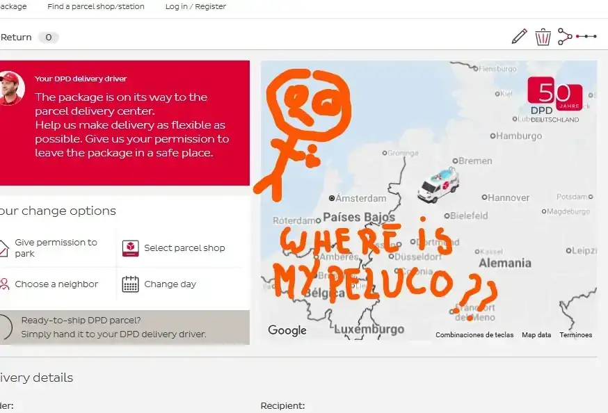
Task: Click the DPD 50 Jahre logo
Action: tap(555, 99)
